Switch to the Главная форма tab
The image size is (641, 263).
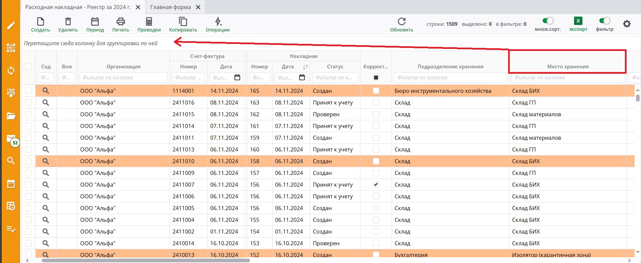coord(170,7)
